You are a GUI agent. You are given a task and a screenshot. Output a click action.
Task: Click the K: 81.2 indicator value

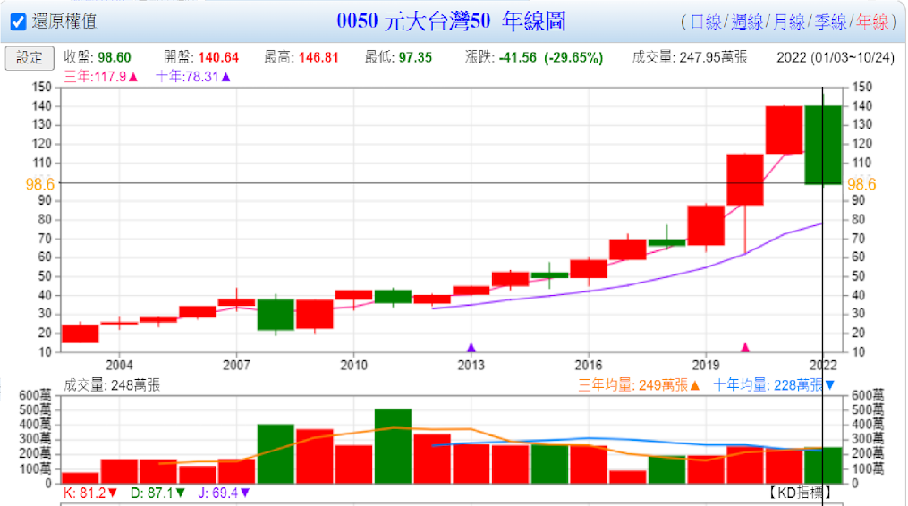point(89,493)
